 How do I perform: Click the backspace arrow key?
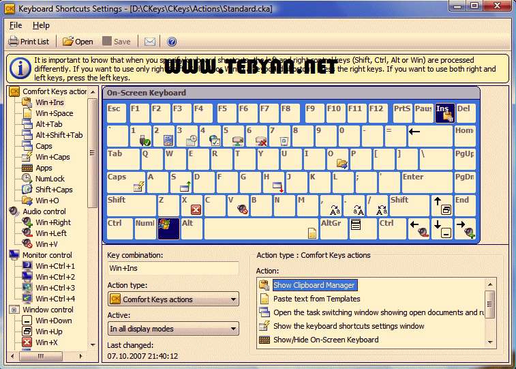[x=430, y=136]
